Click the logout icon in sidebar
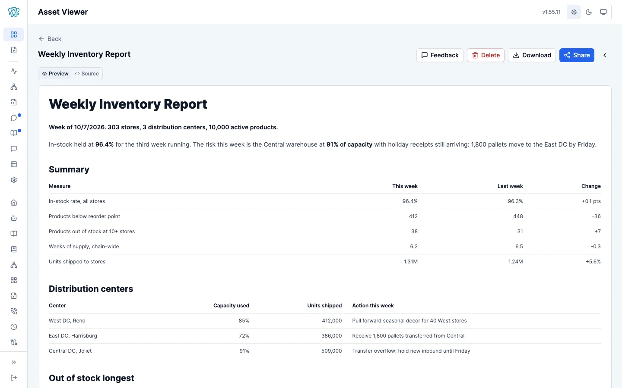 coord(14,378)
